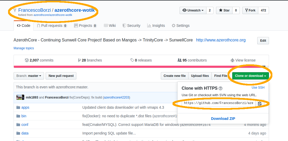
Task: View the 2,007 commits history
Action: (x=39, y=60)
